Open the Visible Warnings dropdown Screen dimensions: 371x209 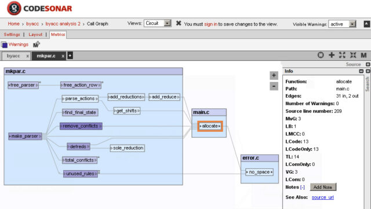(x=342, y=24)
